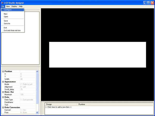Viewport: 155px width, 116px height.
Task: Collapse the Data property group
Action: 3,97
